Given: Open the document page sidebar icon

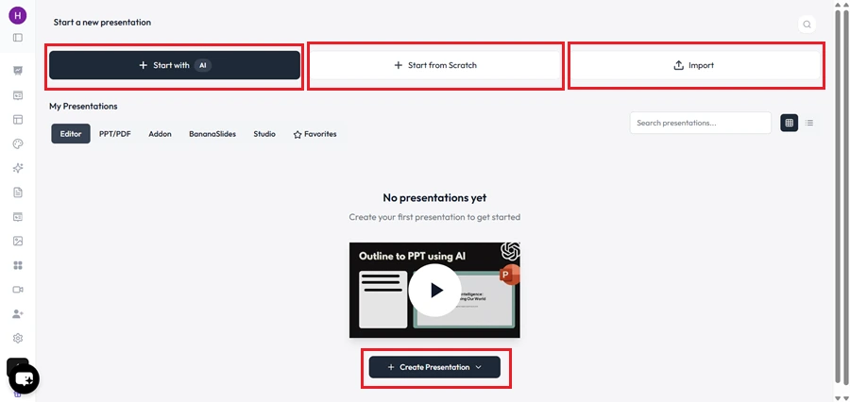Looking at the screenshot, I should [18, 193].
